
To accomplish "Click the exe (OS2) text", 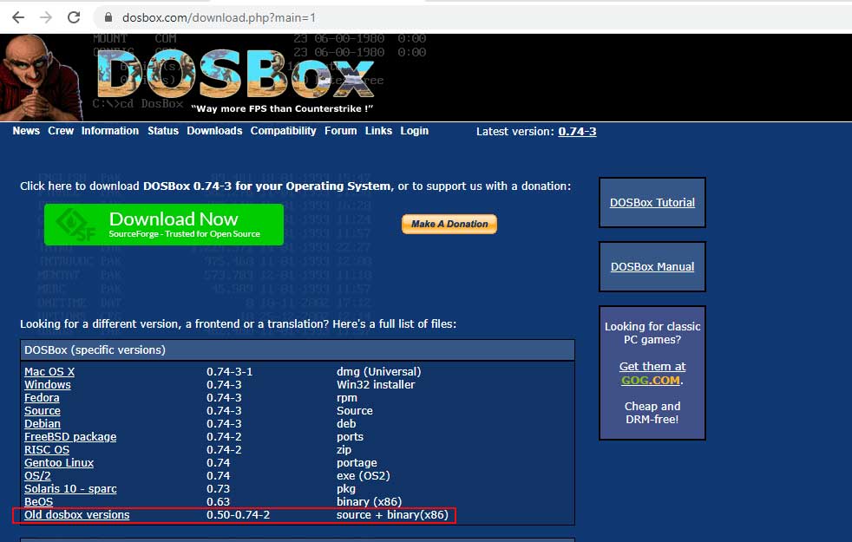I will [363, 476].
